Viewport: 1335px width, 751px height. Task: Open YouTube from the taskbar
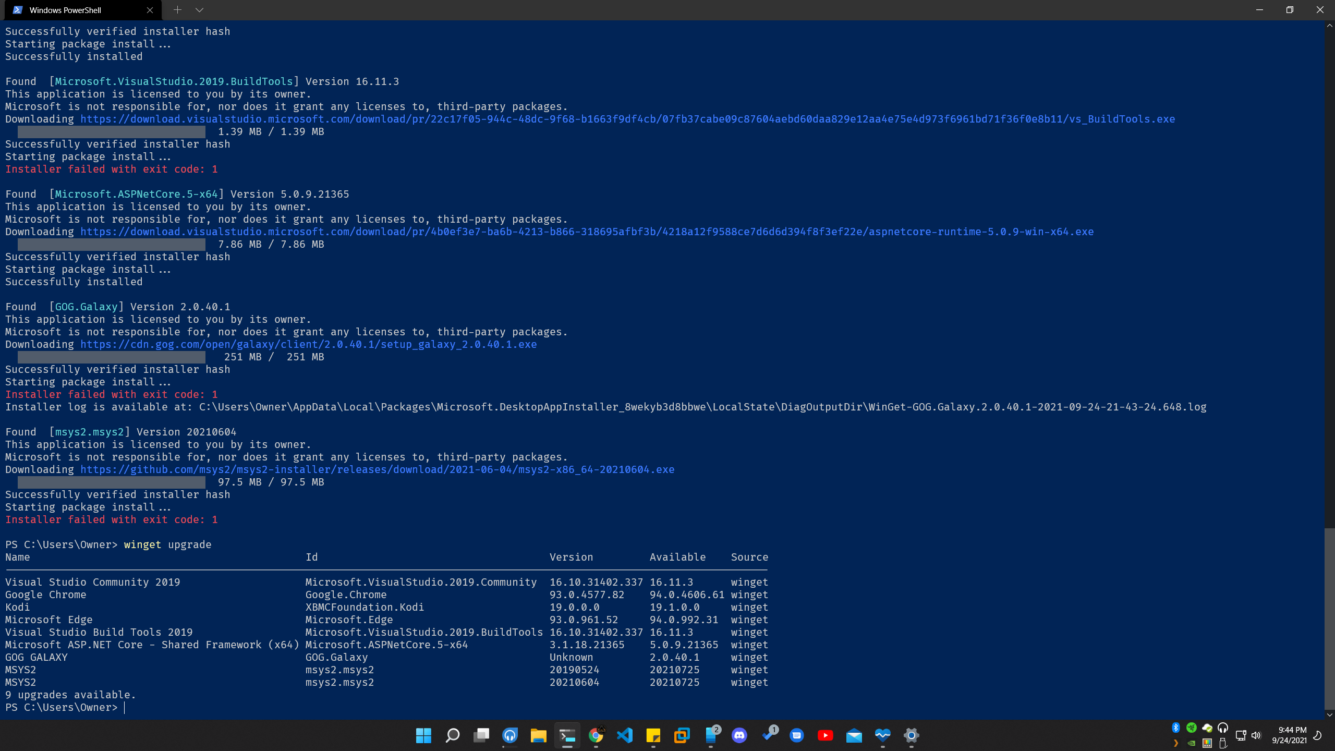tap(826, 735)
